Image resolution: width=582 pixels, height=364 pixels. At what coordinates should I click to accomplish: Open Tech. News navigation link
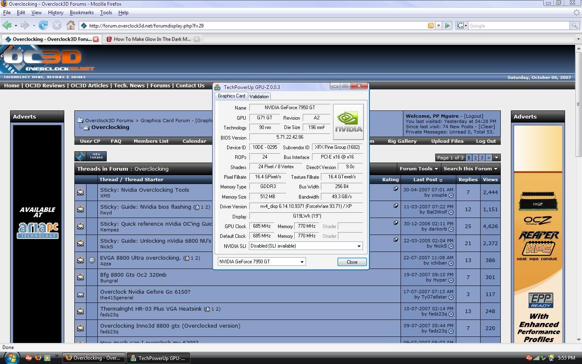pyautogui.click(x=129, y=85)
